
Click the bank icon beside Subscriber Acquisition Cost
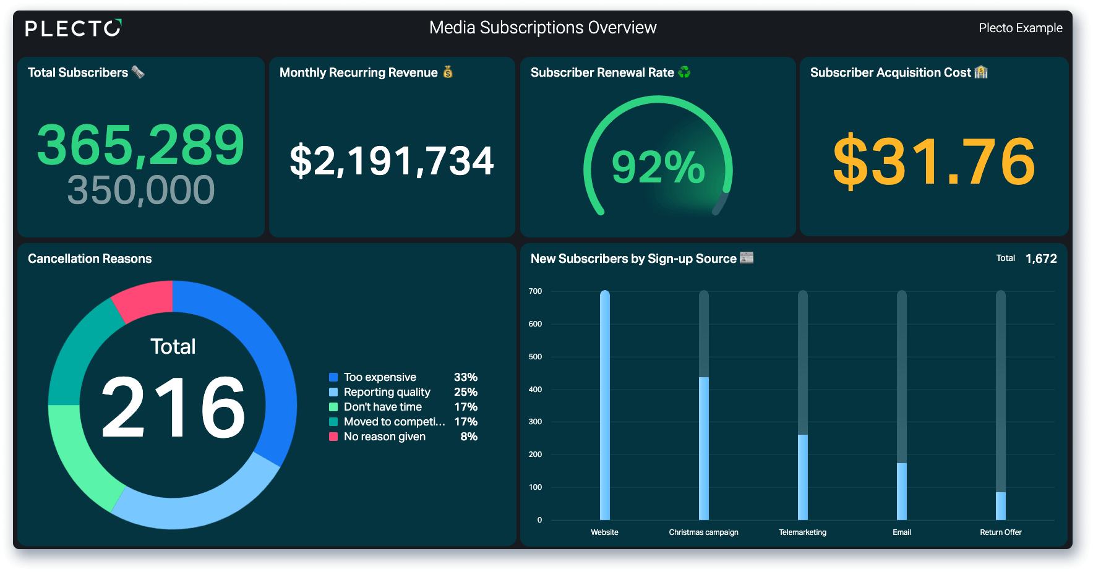[981, 72]
